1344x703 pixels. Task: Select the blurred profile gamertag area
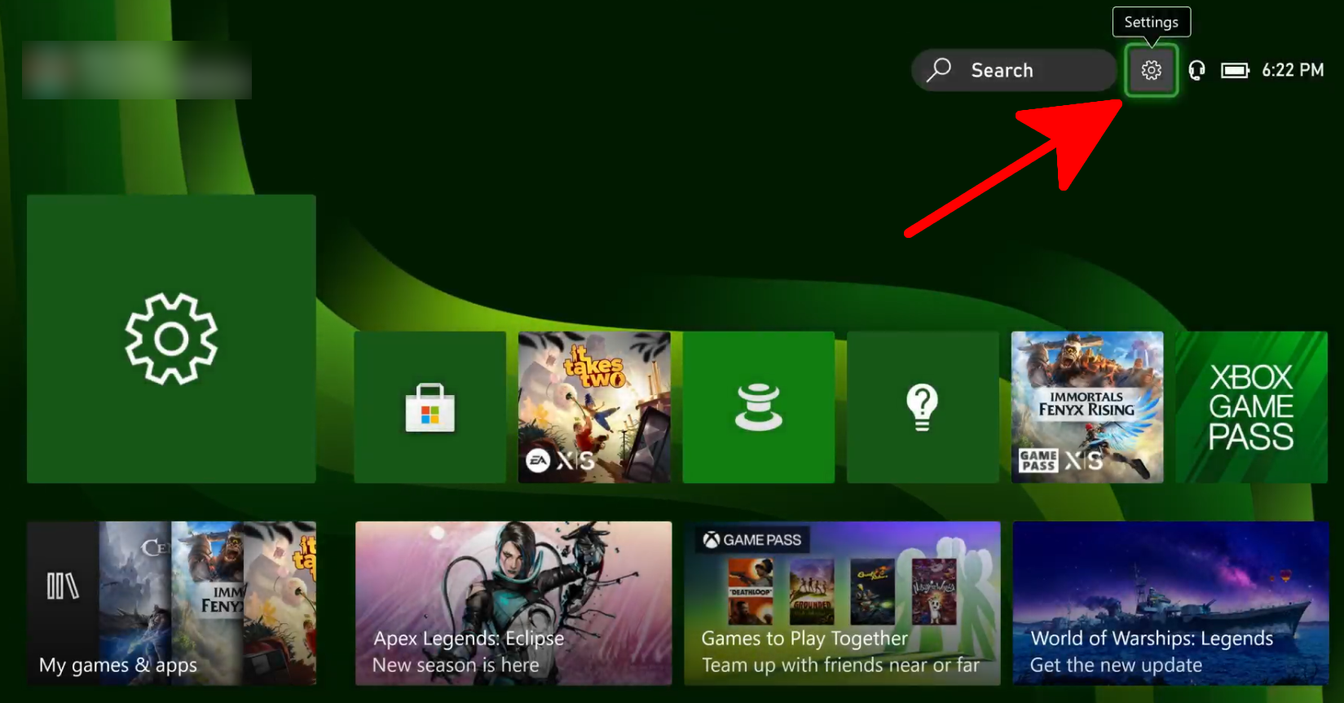click(137, 70)
